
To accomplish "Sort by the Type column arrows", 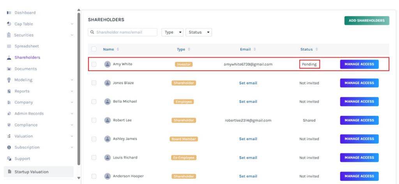I will coord(189,49).
